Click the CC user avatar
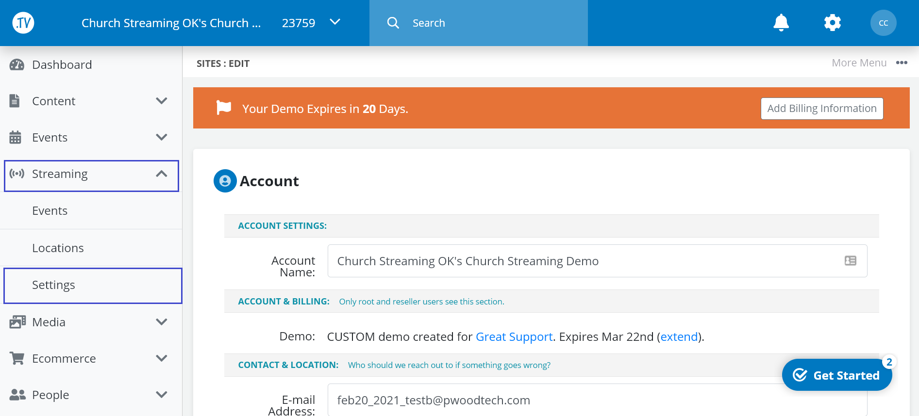Screen dimensions: 919x416 [x=883, y=23]
